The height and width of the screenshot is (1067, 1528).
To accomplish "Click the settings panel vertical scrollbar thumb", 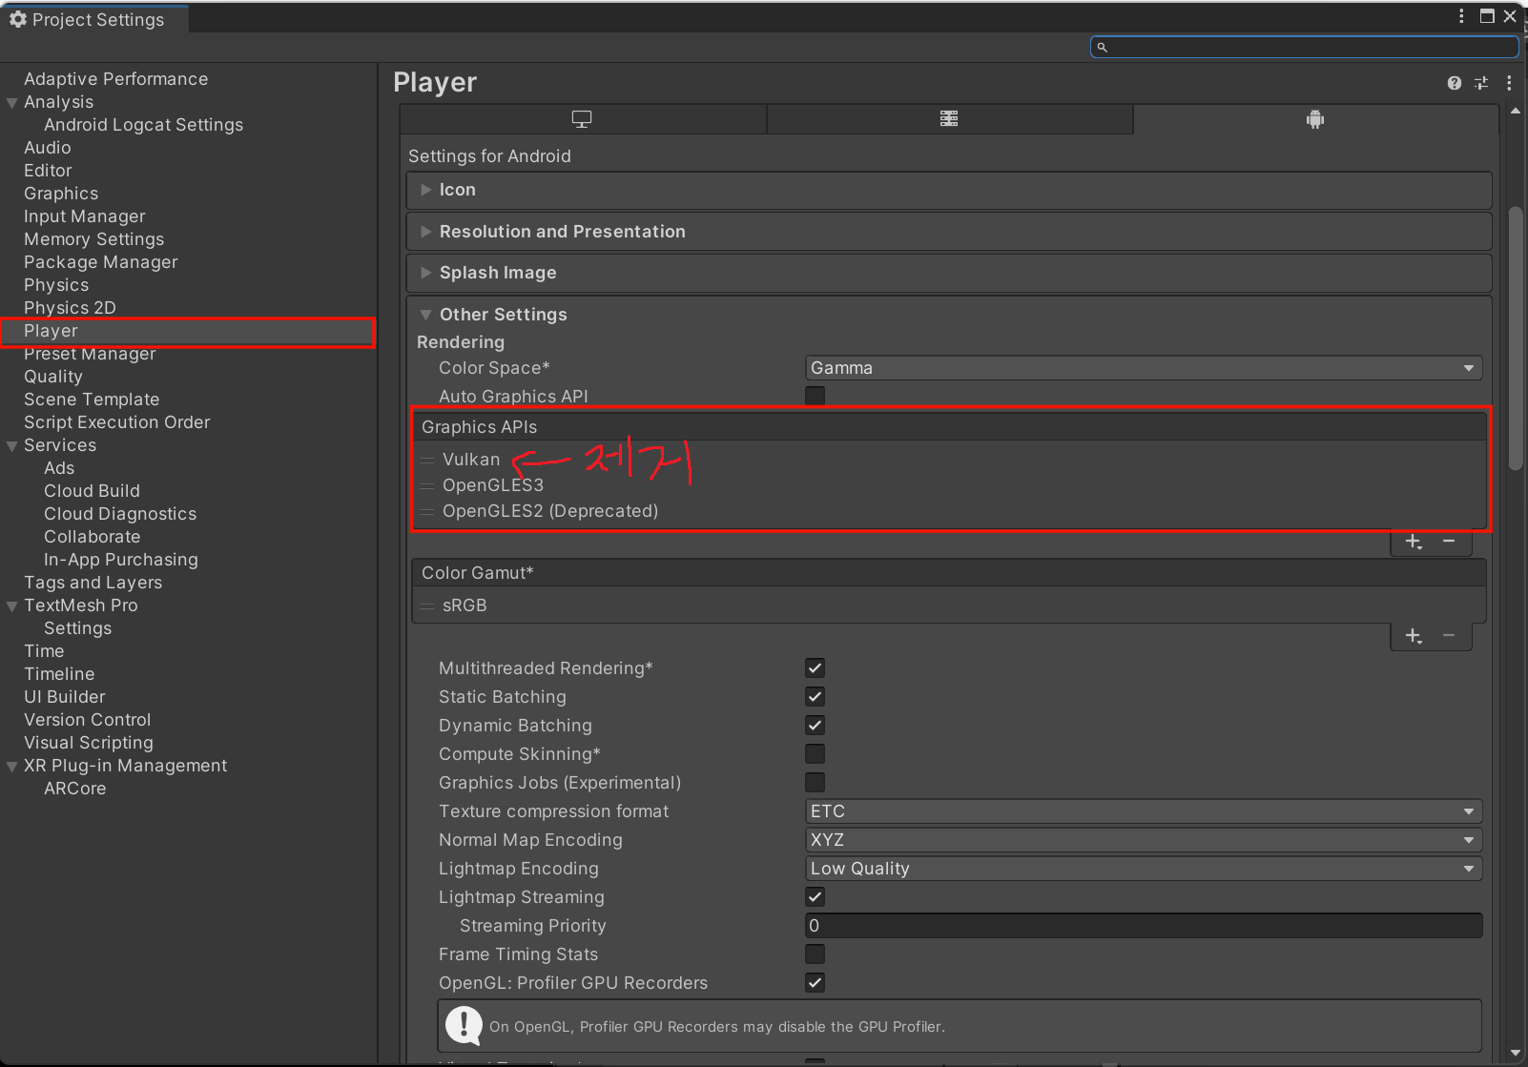I will click(x=1516, y=339).
